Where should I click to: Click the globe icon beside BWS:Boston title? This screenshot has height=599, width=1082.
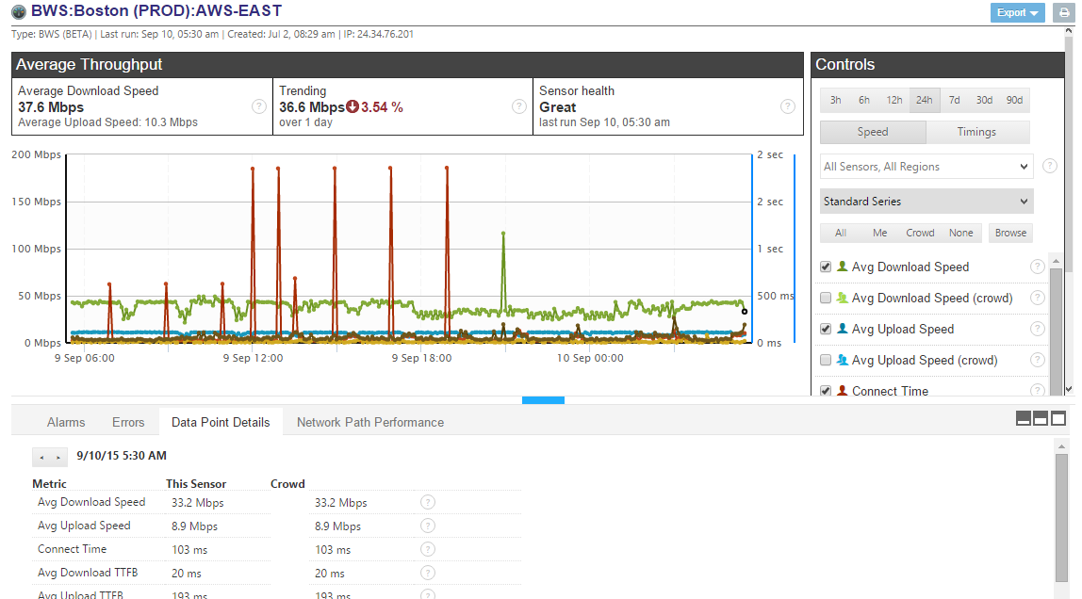point(19,11)
